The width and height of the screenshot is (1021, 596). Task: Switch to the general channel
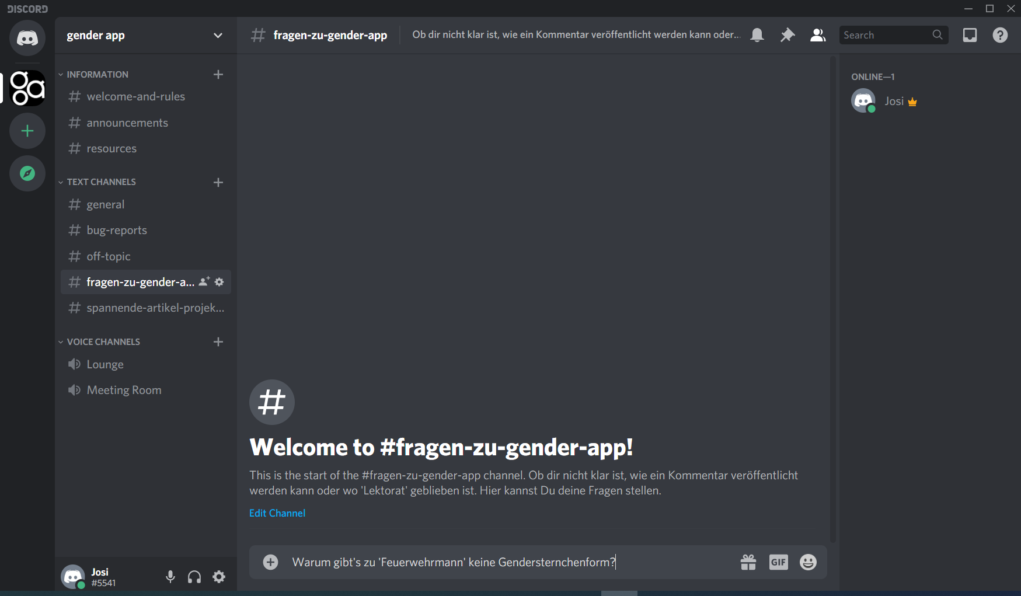tap(105, 204)
